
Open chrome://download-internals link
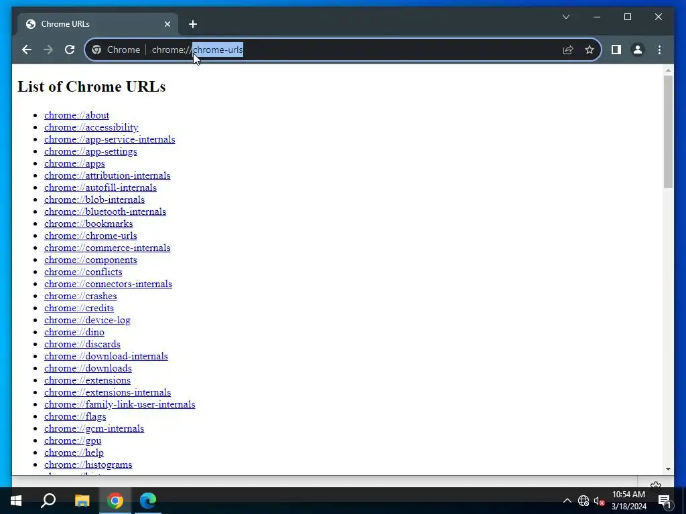point(106,356)
